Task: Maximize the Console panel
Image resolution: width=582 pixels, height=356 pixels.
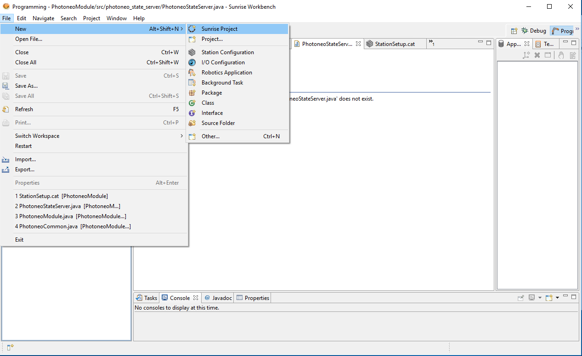Action: coord(574,297)
